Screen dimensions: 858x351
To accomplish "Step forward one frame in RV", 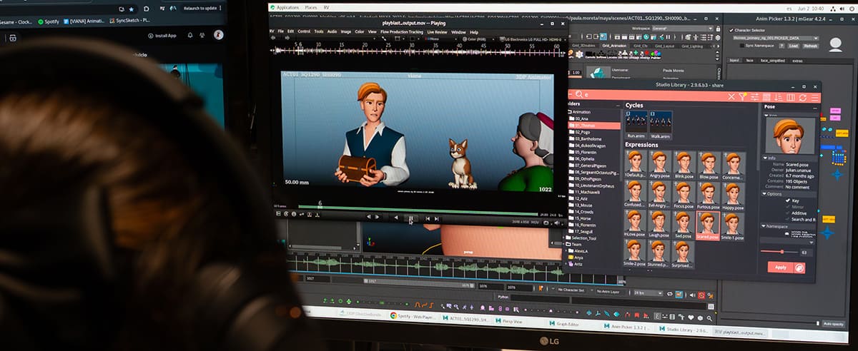I will [x=377, y=217].
